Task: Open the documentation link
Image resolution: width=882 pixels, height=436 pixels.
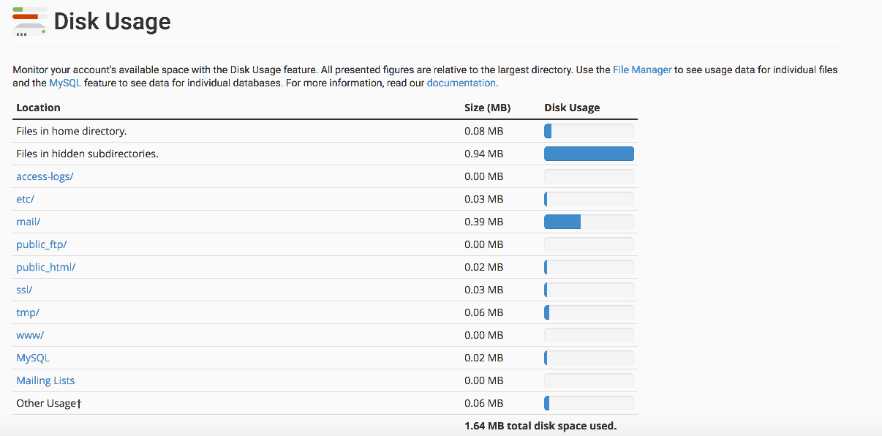Action: point(461,83)
